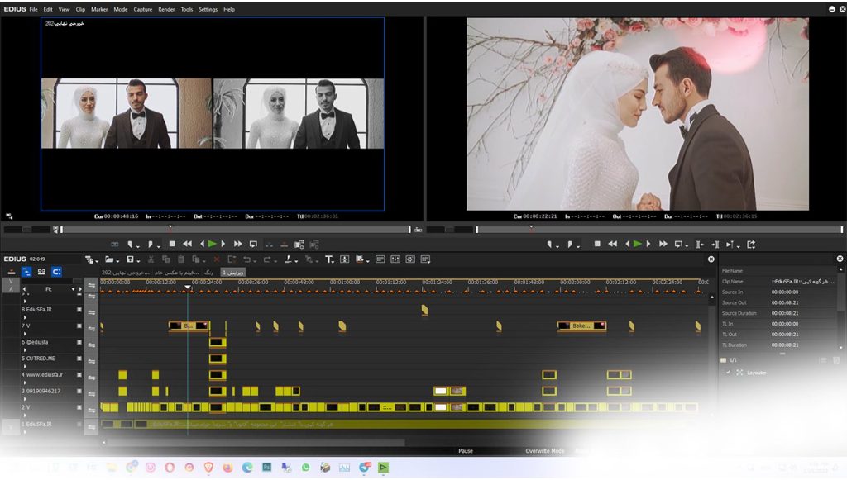The width and height of the screenshot is (847, 480).
Task: Open the Capture menu
Action: [143, 9]
